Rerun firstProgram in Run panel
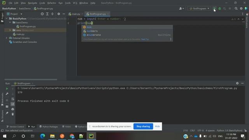The height and width of the screenshot is (140, 249). click(7, 89)
